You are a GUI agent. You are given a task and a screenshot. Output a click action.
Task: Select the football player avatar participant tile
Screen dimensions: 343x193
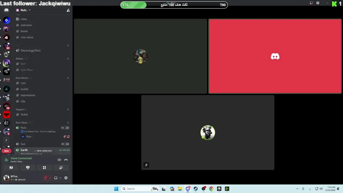(140, 56)
